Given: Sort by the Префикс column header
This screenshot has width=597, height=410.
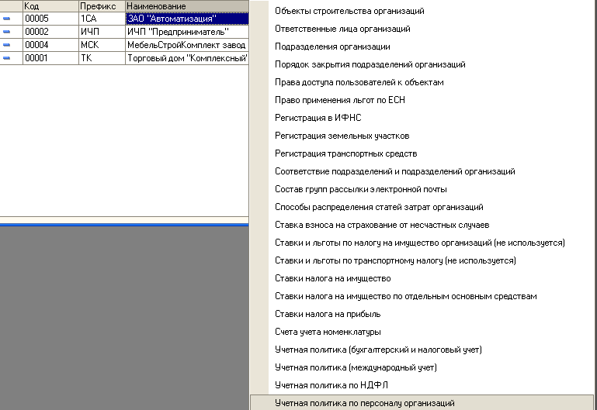Looking at the screenshot, I should click(102, 6).
